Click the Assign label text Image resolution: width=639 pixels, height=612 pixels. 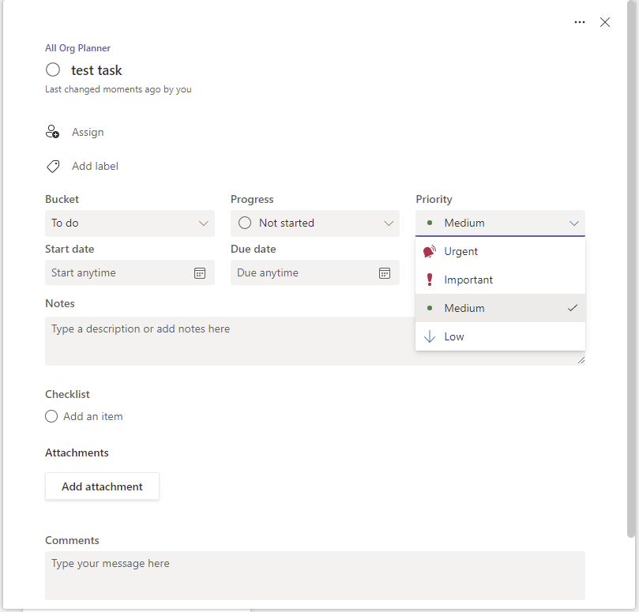88,132
